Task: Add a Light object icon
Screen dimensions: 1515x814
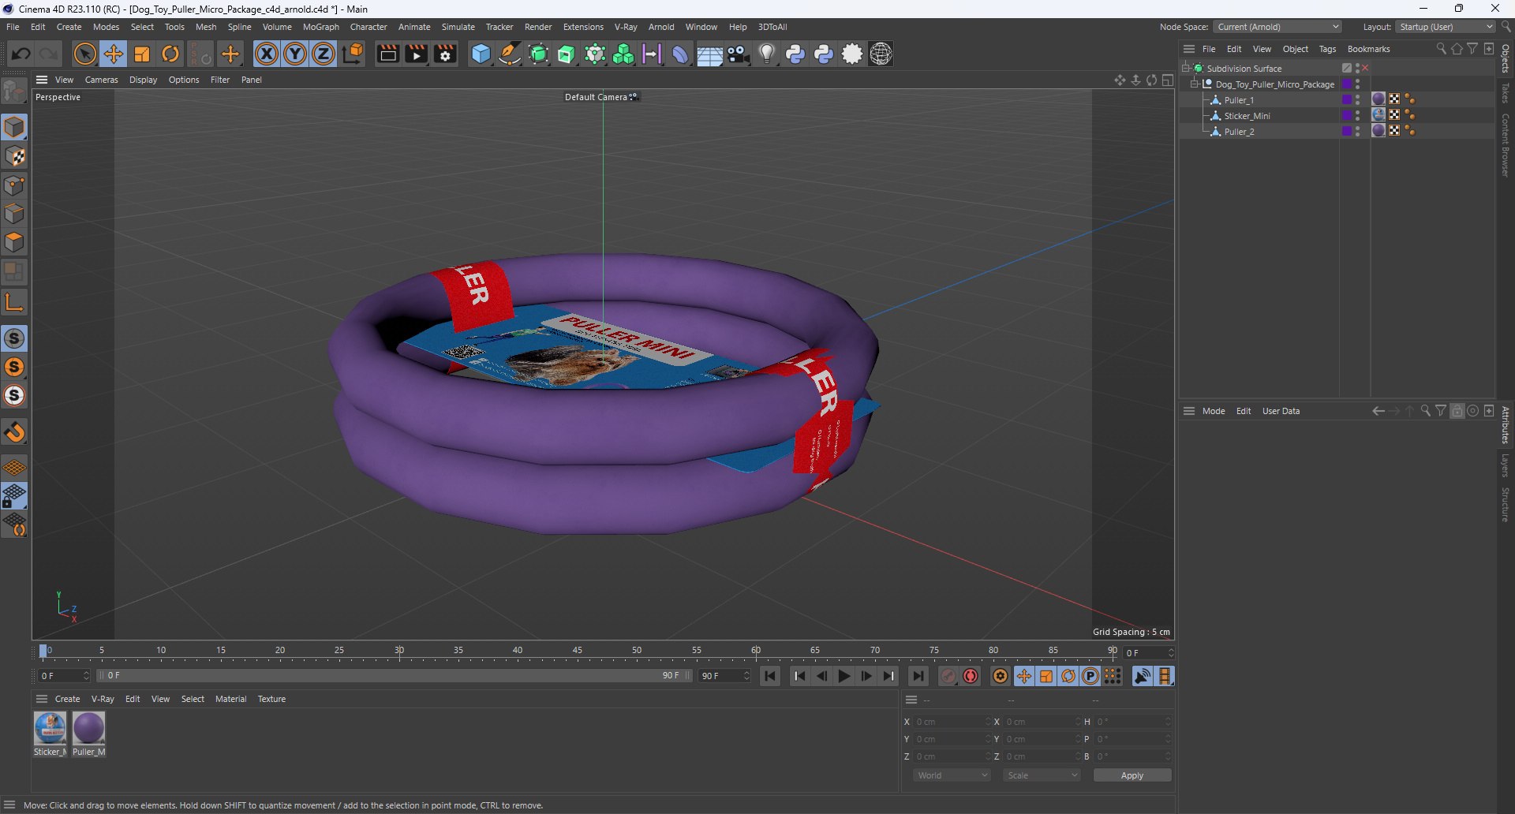Action: [x=767, y=54]
